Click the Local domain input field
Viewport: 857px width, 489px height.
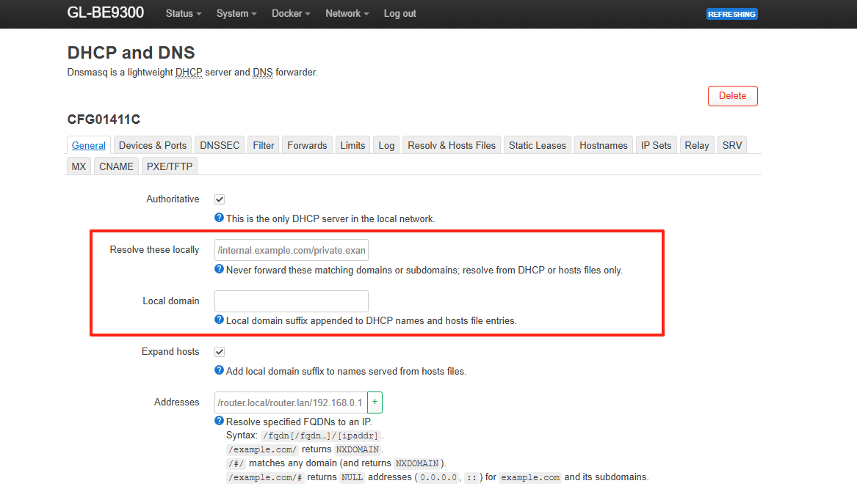point(291,301)
